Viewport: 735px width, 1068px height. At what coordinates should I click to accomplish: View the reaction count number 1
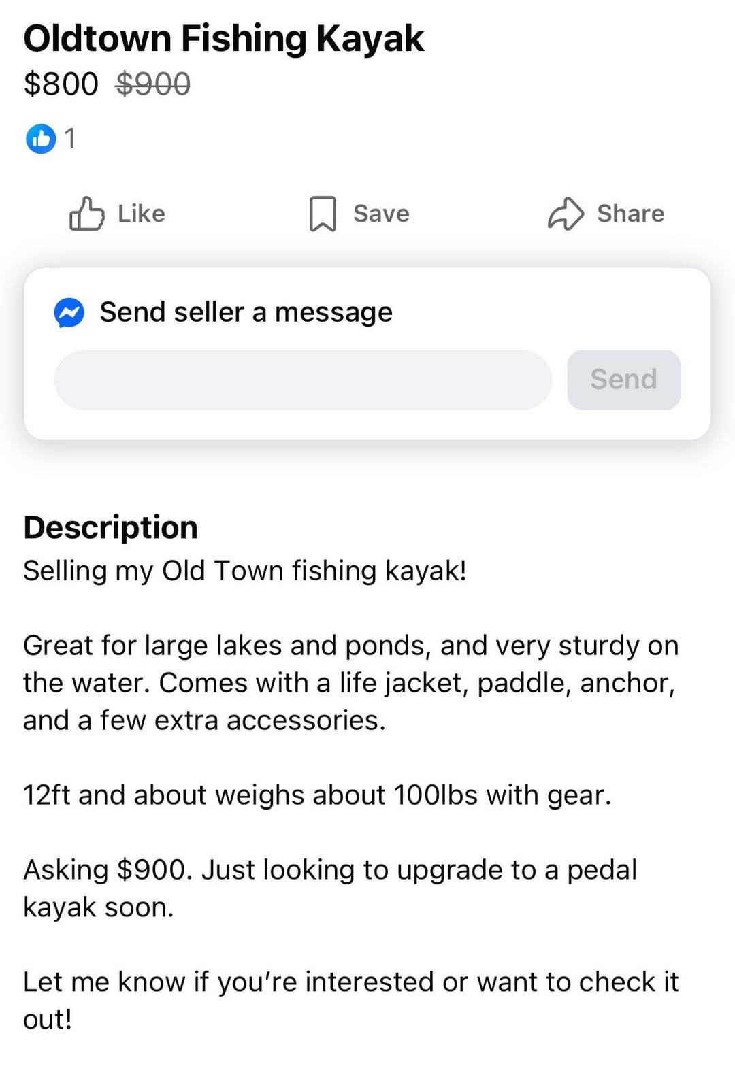pos(69,139)
